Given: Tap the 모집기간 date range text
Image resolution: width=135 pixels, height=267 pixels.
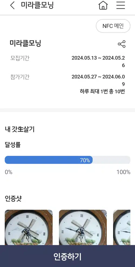Looking at the screenshot, I should click(98, 62).
